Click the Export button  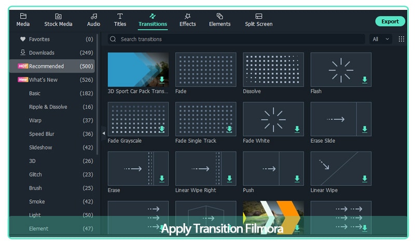click(x=390, y=21)
